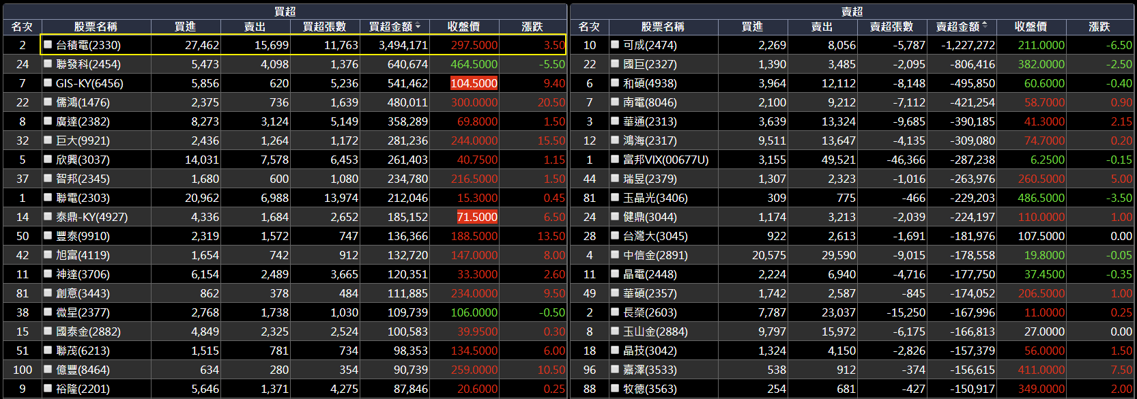Tick the checkbox for 富邦VIX(00677U)
The width and height of the screenshot is (1137, 399).
(615, 159)
